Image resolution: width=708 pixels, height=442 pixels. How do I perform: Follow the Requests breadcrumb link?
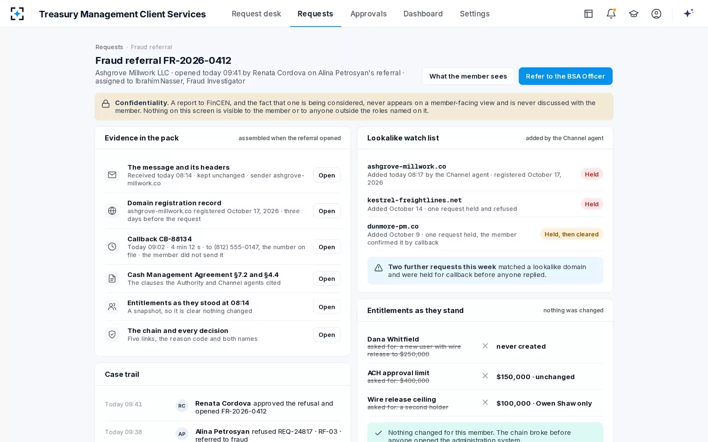[x=109, y=47]
